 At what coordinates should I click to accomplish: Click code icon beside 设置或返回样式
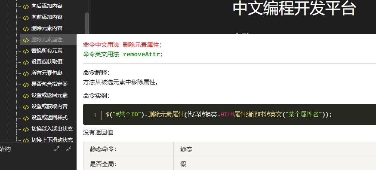(x=26, y=118)
